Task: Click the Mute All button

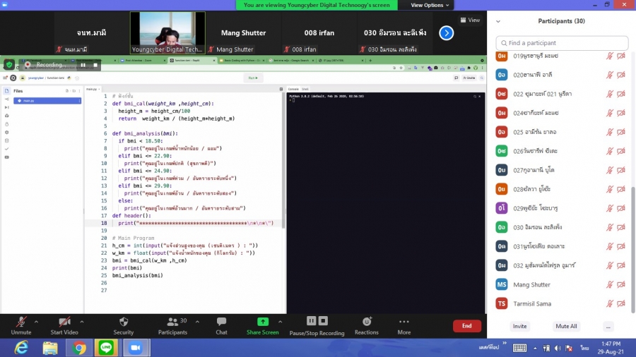Action: click(566, 327)
